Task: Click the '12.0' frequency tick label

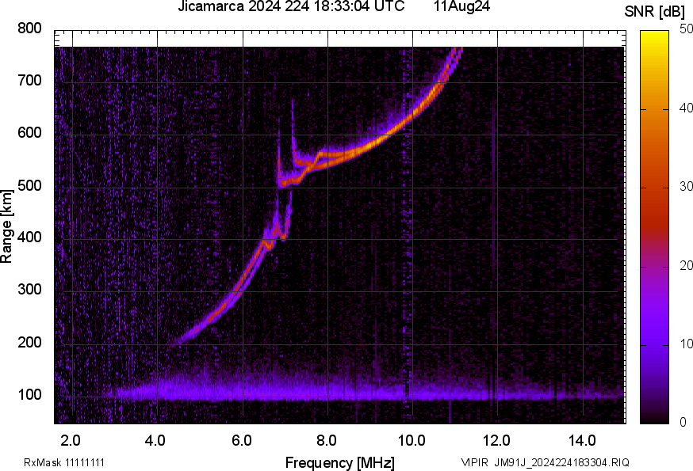Action: (x=497, y=440)
